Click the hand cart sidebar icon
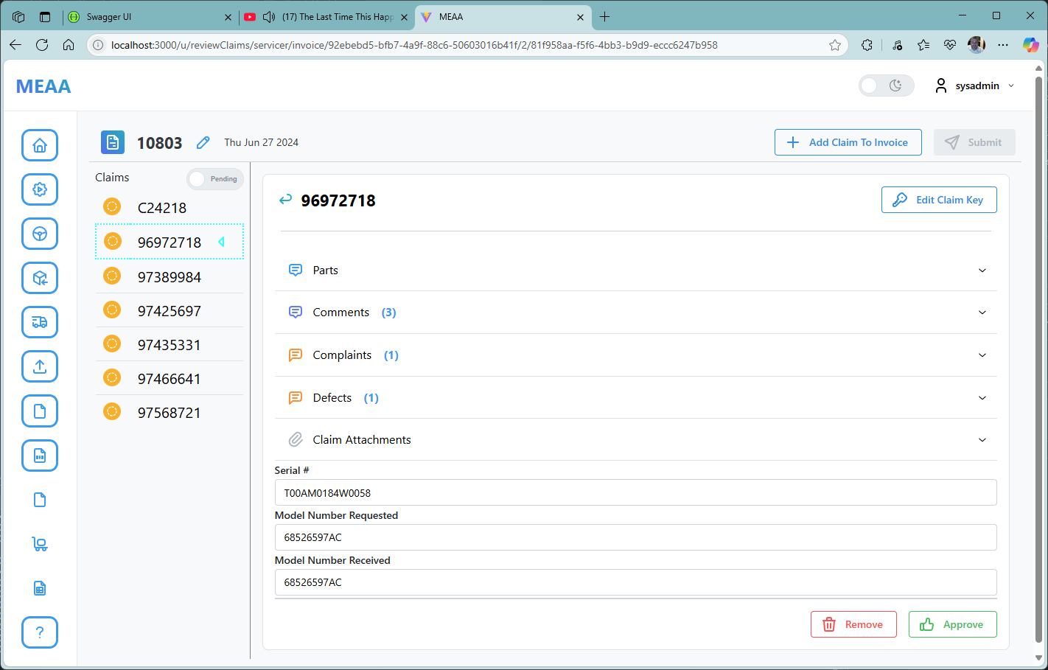 pyautogui.click(x=40, y=544)
